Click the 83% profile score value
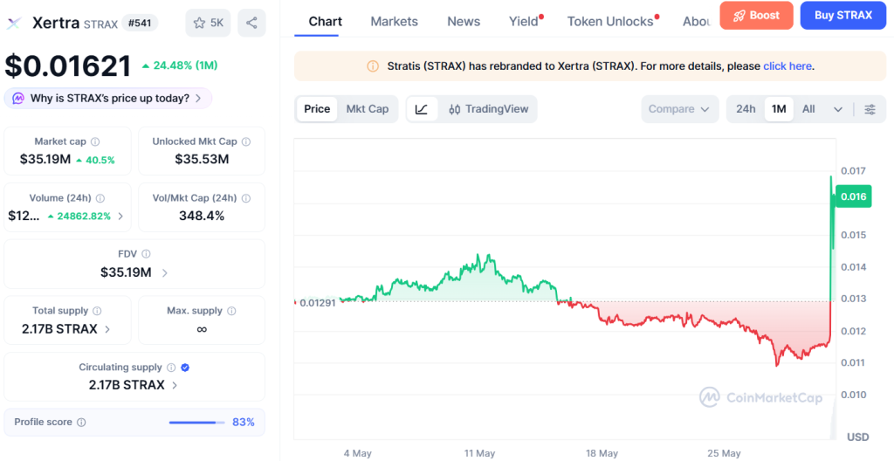This screenshot has height=461, width=894. point(244,423)
